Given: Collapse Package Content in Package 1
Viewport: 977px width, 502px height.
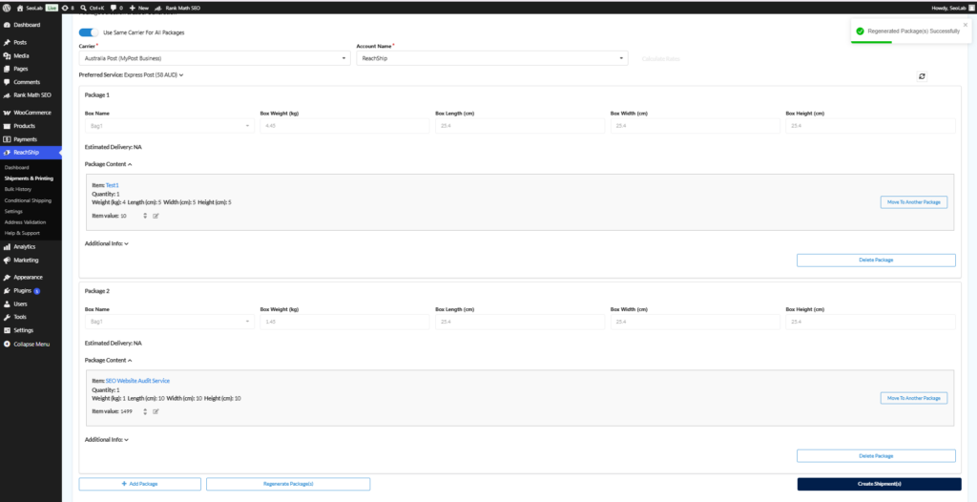Looking at the screenshot, I should [109, 164].
